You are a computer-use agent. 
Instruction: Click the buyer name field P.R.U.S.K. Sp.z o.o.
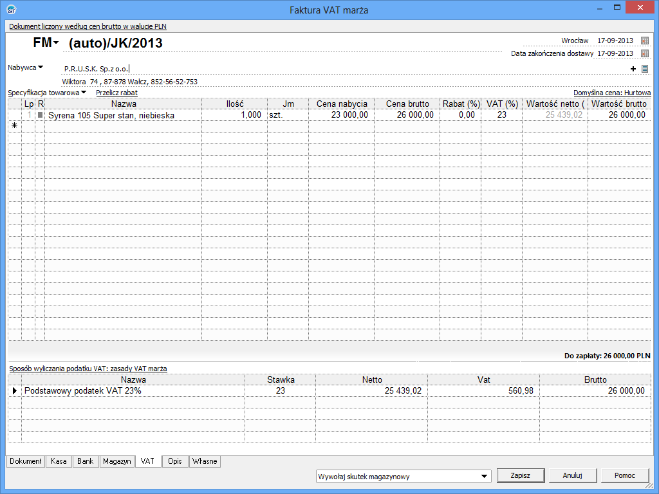[x=97, y=69]
